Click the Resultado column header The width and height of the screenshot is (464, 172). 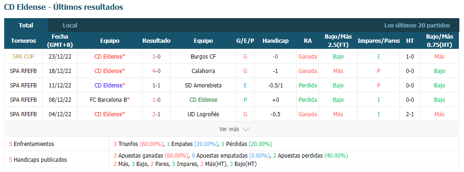point(156,41)
